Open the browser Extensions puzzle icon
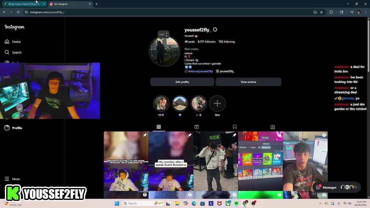This screenshot has height=208, width=370. [331, 12]
